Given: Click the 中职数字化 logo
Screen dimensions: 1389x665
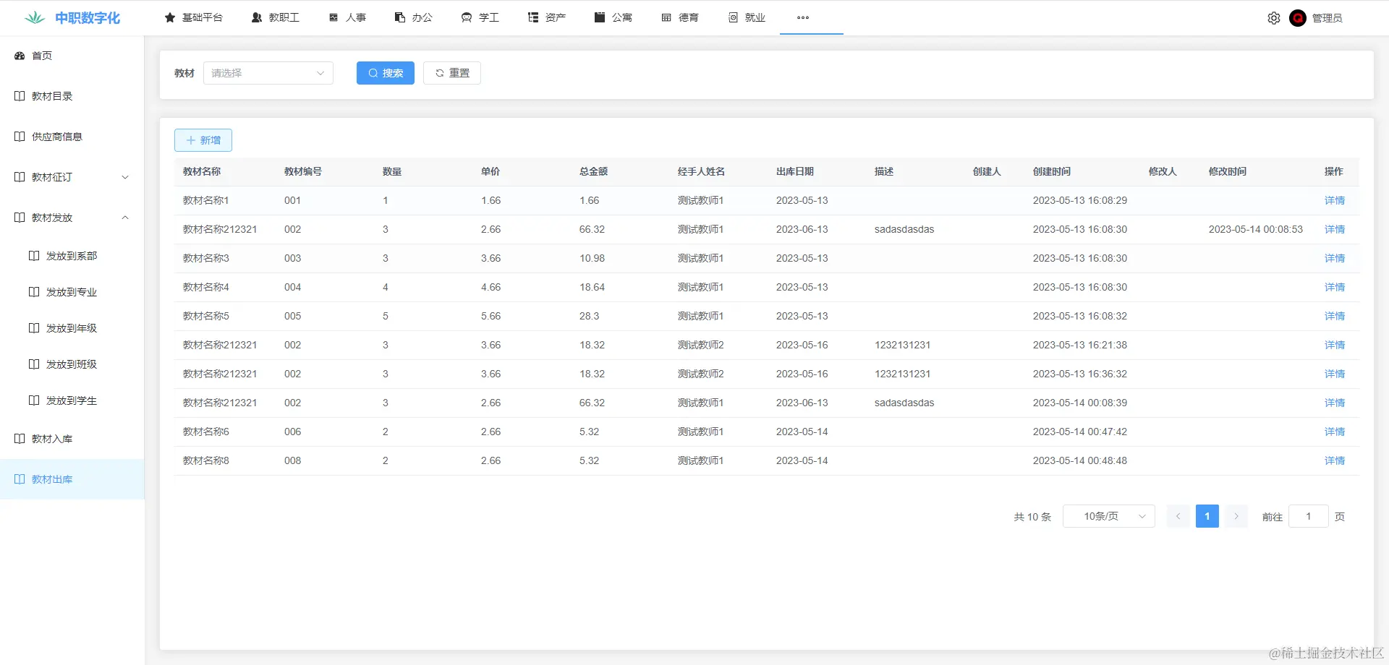Looking at the screenshot, I should pyautogui.click(x=72, y=18).
